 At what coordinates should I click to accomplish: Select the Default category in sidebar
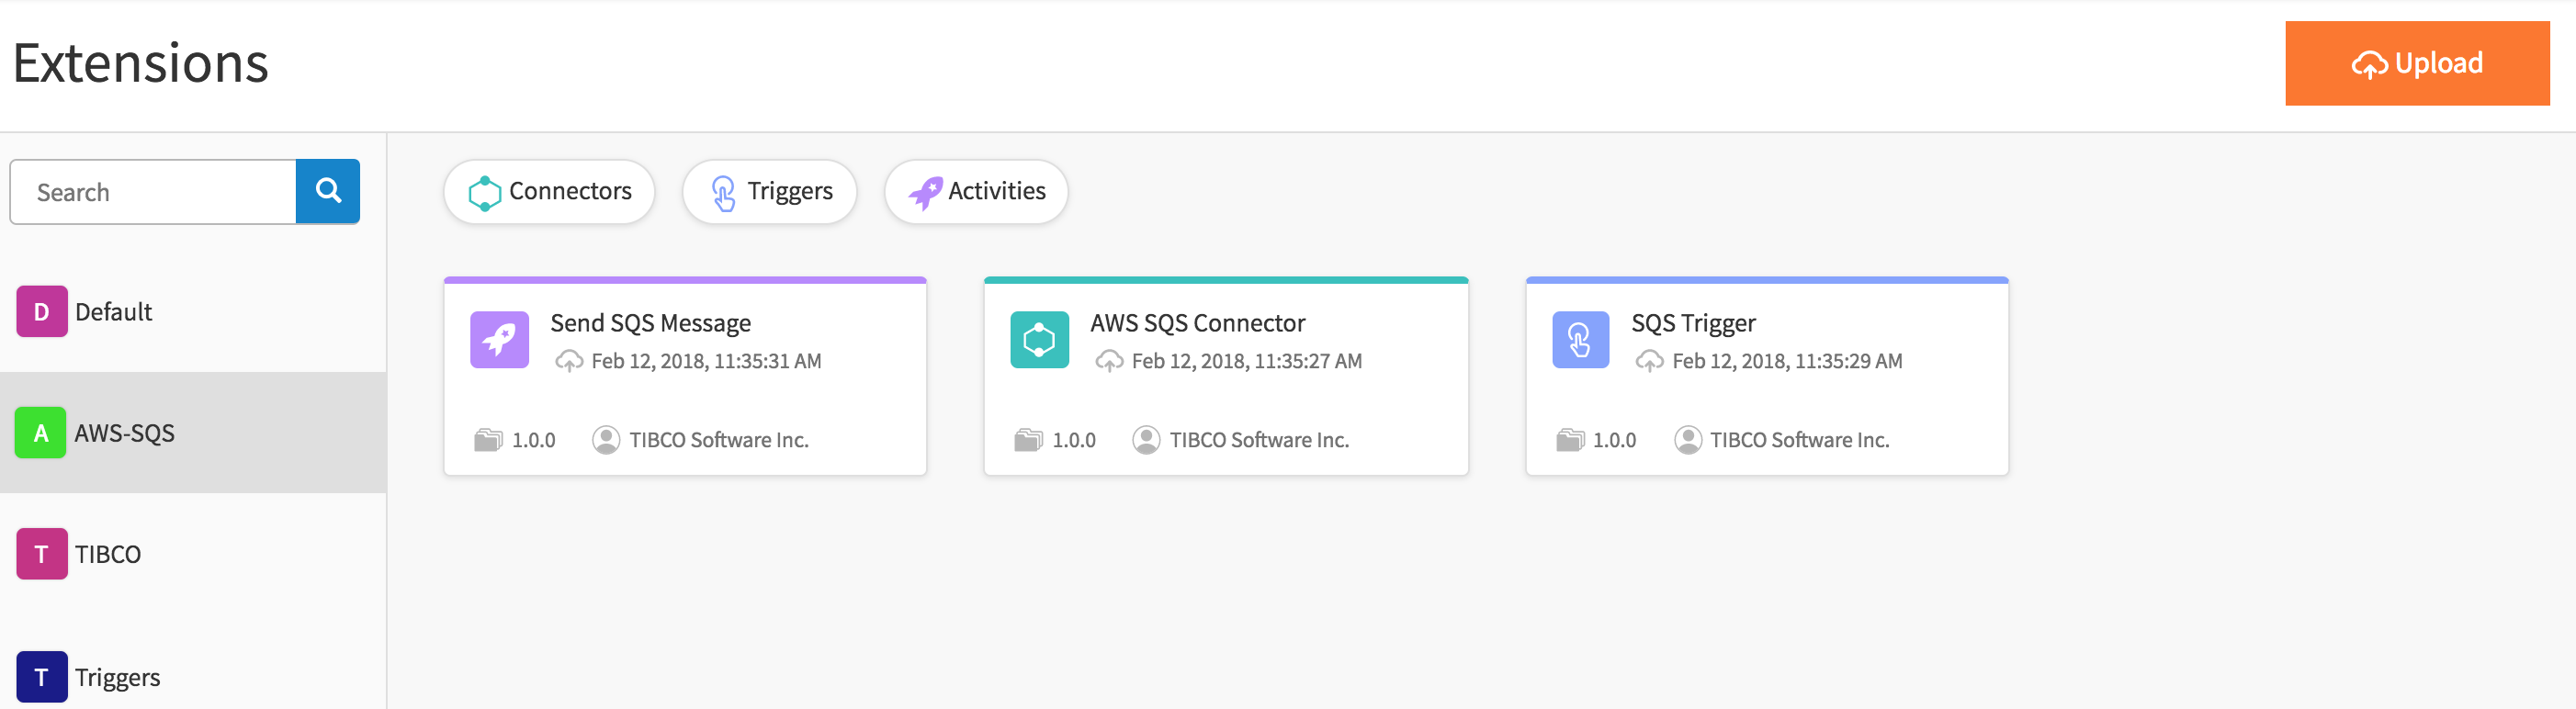pyautogui.click(x=113, y=312)
